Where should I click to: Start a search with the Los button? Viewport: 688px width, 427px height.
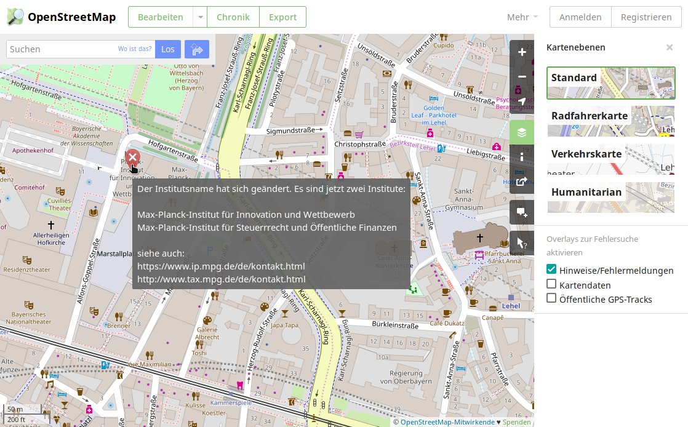pyautogui.click(x=168, y=49)
